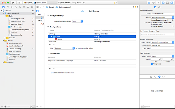The width and height of the screenshot is (175, 109).
Task: Collapse the Localizations section
Action: click(48, 54)
